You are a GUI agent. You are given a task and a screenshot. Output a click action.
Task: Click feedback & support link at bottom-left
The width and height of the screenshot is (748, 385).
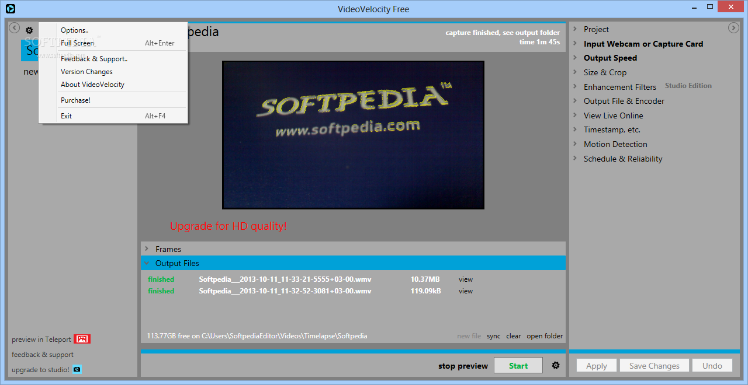[43, 355]
